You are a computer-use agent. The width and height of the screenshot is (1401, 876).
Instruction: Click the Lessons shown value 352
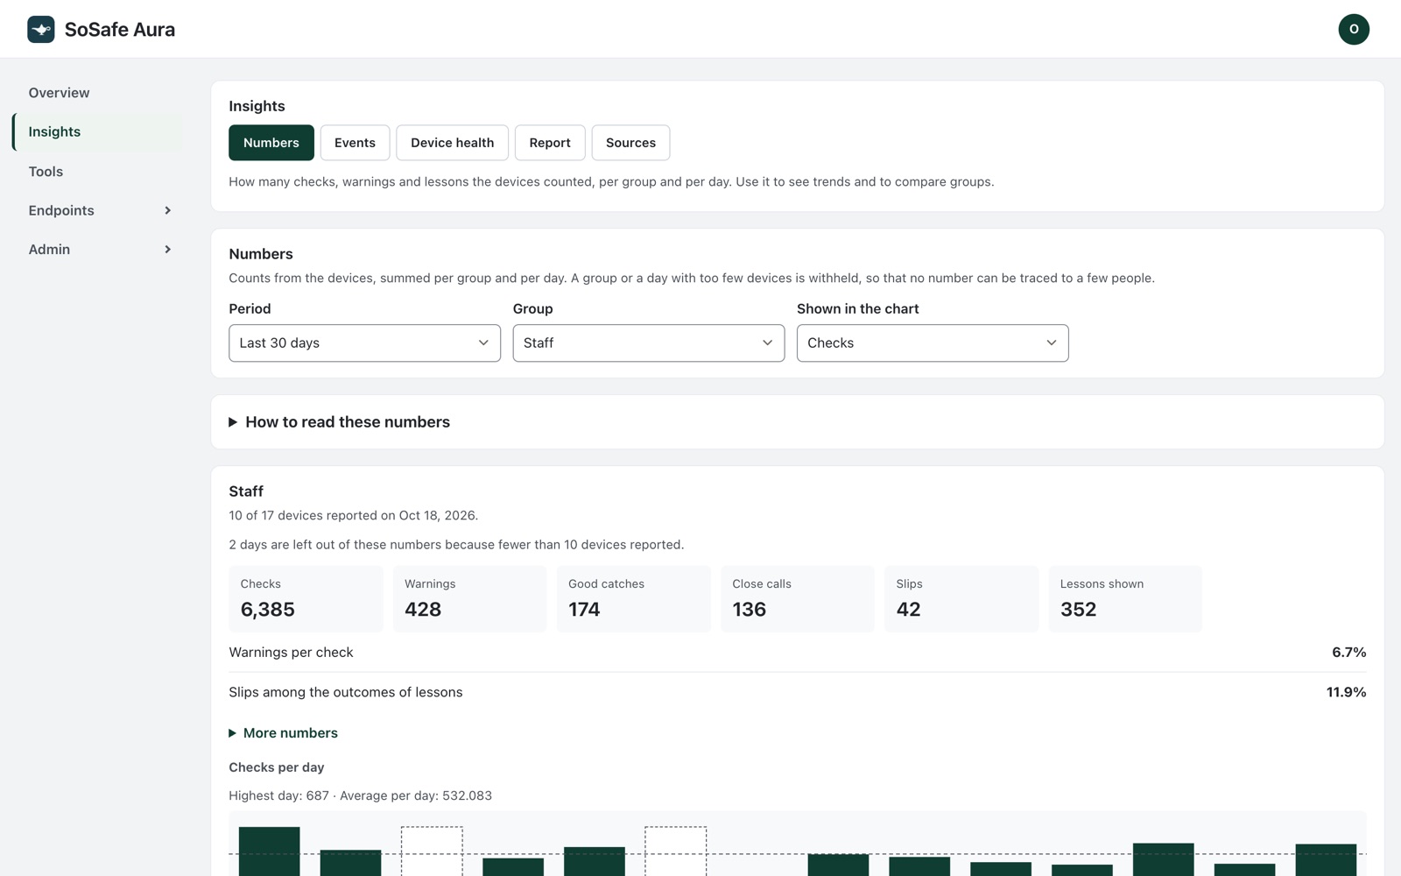coord(1079,610)
